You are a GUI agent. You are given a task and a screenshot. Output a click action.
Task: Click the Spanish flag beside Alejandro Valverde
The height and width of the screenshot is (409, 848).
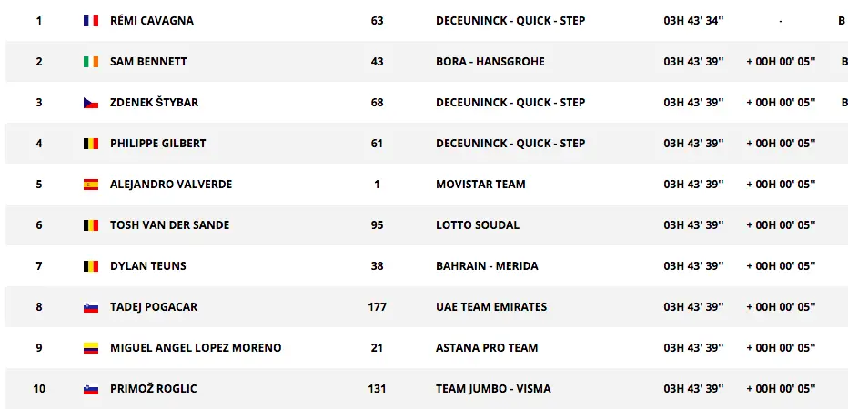(90, 185)
